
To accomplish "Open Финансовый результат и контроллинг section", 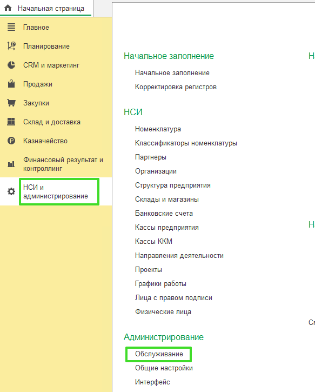I will click(x=63, y=164).
